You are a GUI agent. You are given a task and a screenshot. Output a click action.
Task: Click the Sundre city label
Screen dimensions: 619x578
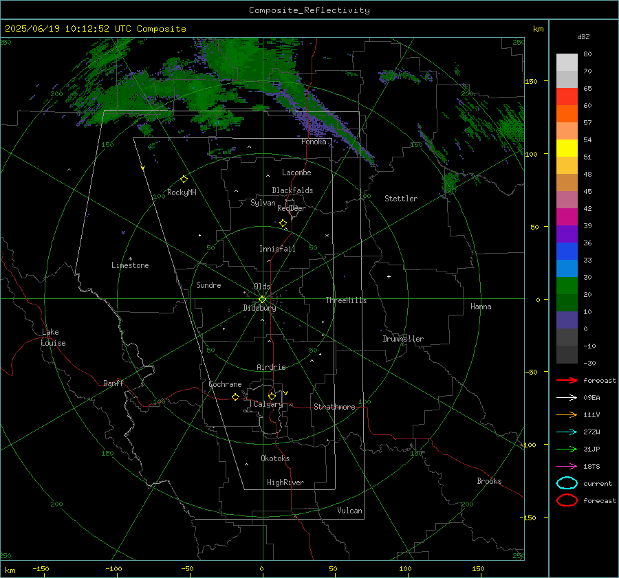[208, 285]
